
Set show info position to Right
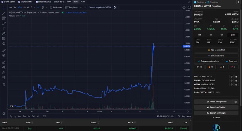click(76, 2)
